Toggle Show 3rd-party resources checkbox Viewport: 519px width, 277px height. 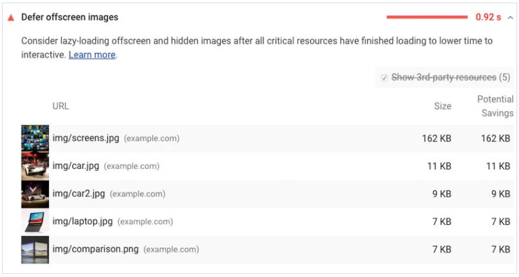384,78
